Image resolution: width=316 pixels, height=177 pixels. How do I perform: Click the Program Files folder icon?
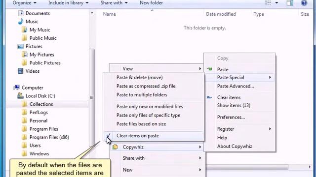coord(24,129)
